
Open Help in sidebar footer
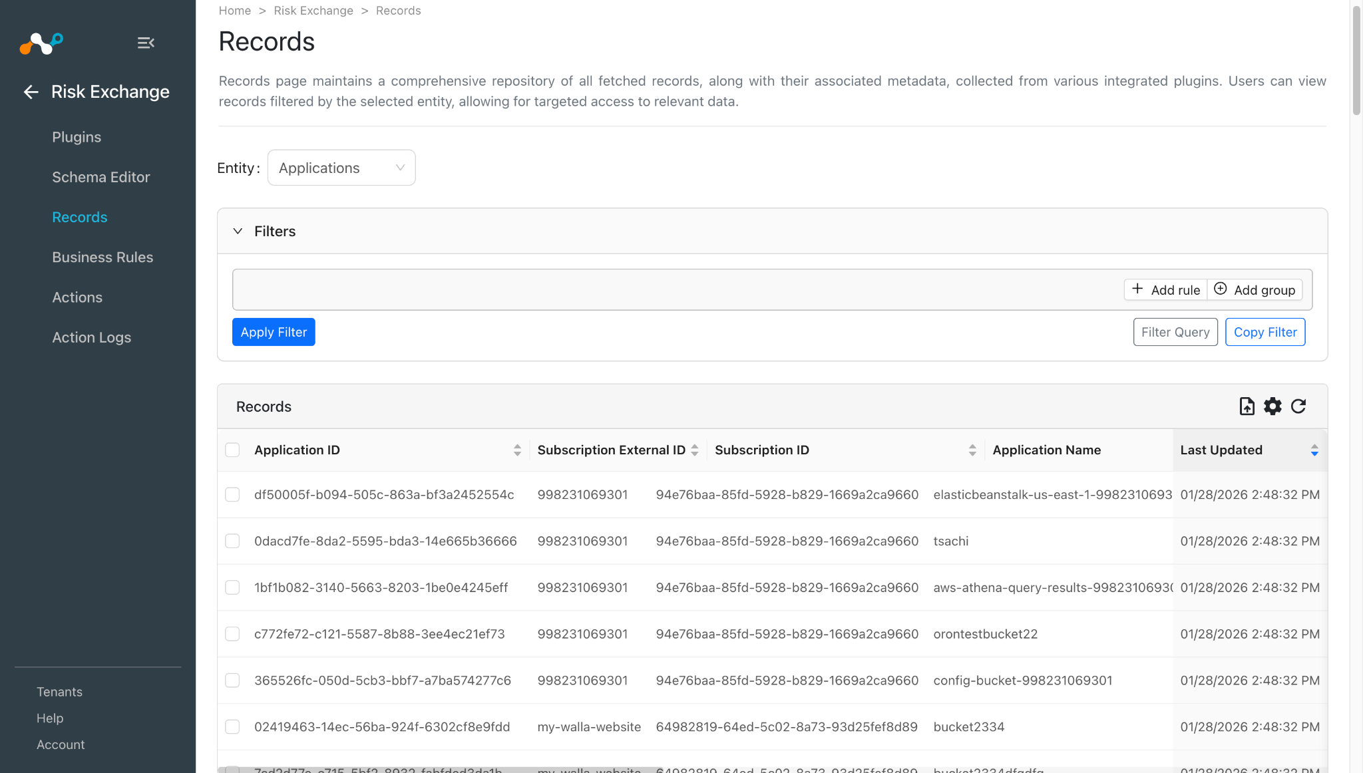click(50, 718)
